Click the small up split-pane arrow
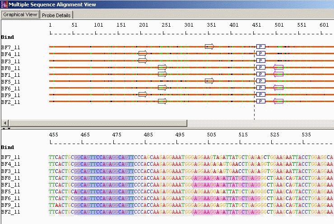The image size is (334, 224). click(x=4, y=129)
